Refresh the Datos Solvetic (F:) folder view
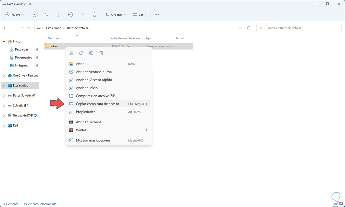The width and height of the screenshot is (345, 207). click(248, 28)
